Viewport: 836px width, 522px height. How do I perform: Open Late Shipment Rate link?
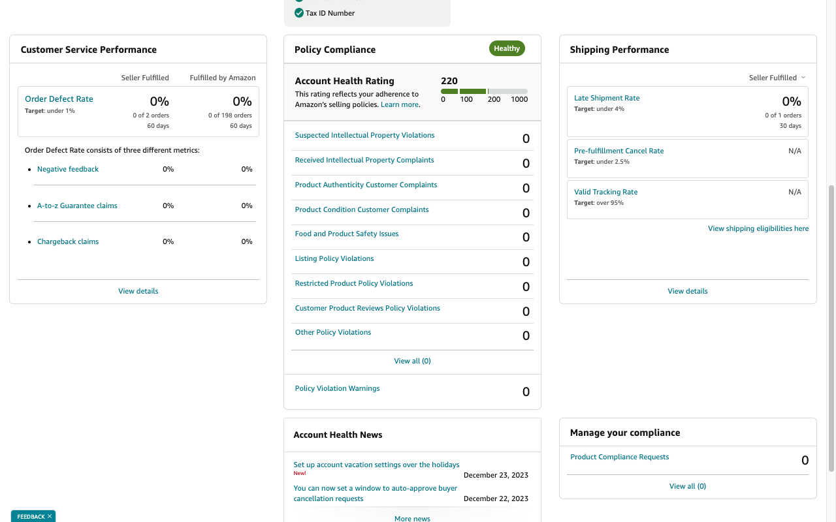tap(607, 98)
